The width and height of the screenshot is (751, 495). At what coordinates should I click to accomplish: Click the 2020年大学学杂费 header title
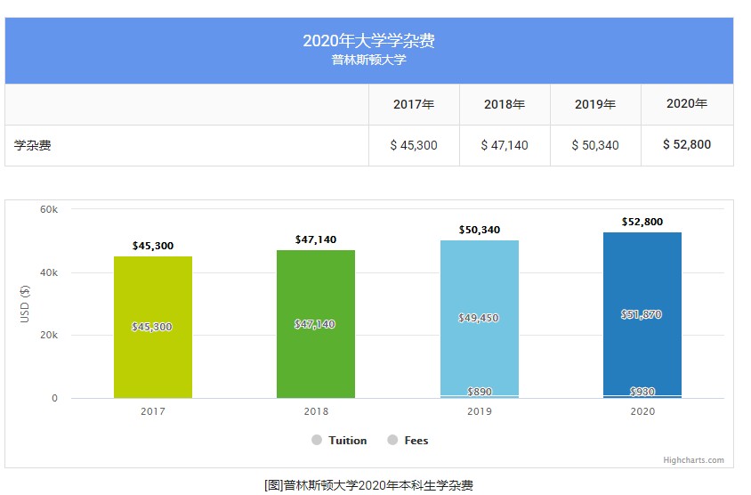point(368,41)
